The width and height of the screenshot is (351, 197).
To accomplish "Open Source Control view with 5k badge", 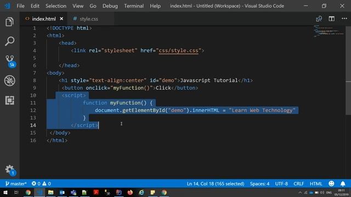I will (x=10, y=61).
